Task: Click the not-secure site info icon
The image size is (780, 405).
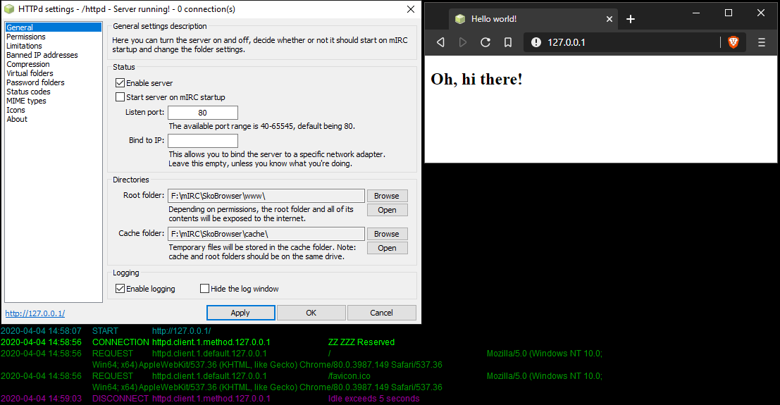Action: pyautogui.click(x=536, y=42)
